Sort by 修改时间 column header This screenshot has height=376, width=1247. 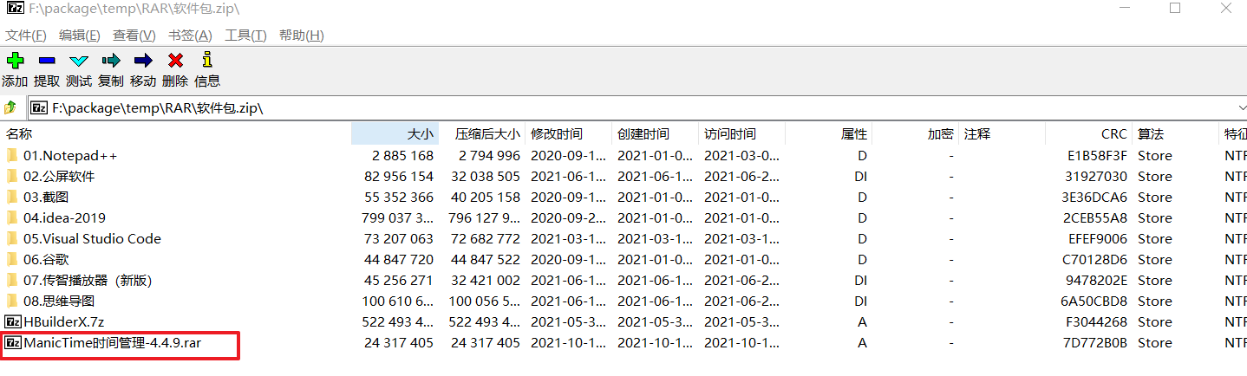pyautogui.click(x=557, y=134)
